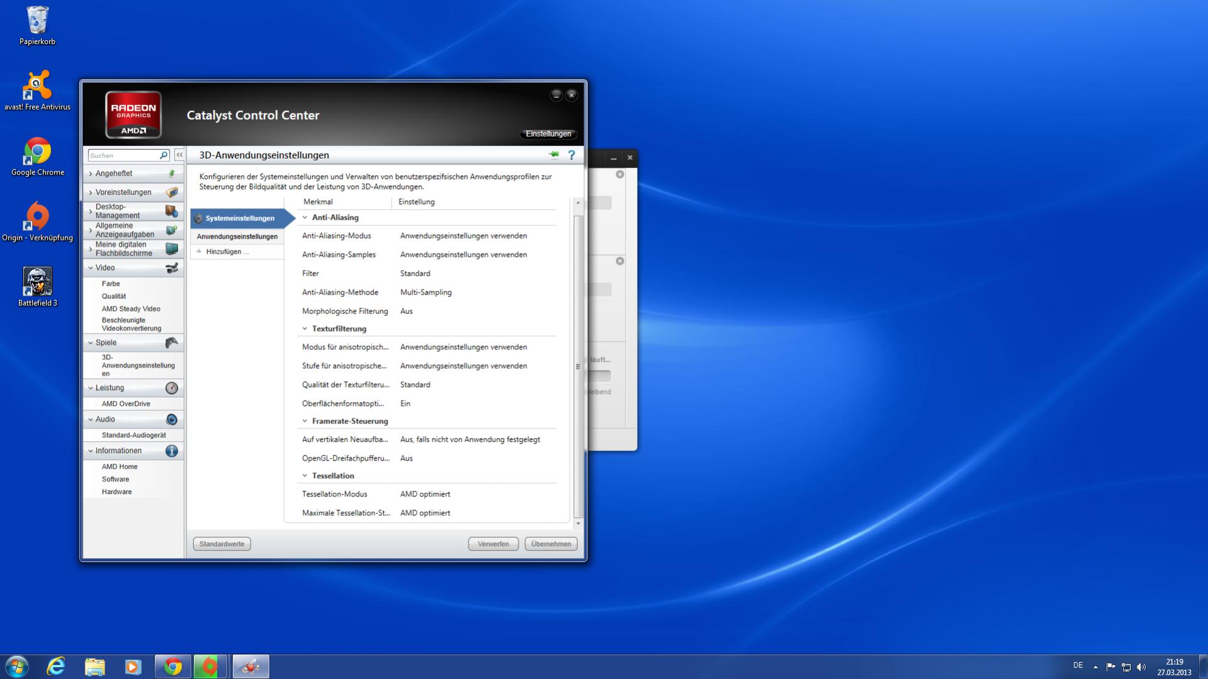
Task: Select the Systemeinstellungen tab
Action: tap(239, 218)
